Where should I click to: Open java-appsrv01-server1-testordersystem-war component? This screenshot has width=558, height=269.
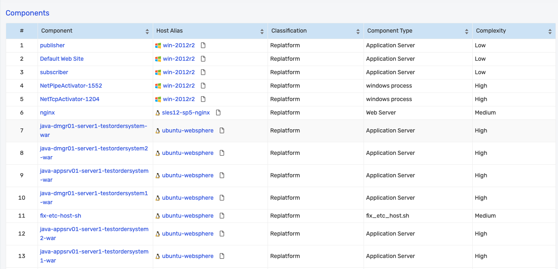pyautogui.click(x=94, y=175)
